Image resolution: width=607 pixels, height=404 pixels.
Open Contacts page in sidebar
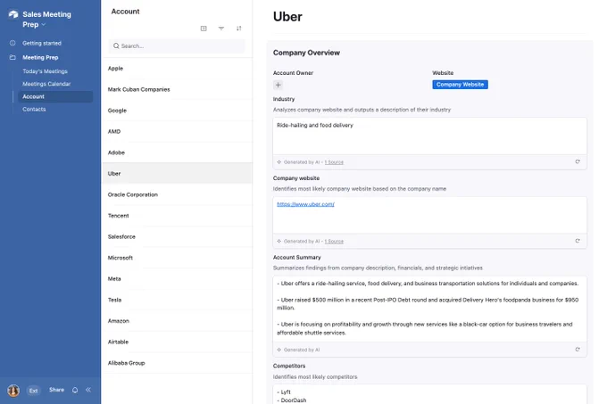34,110
